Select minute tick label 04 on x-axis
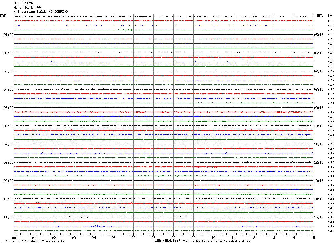The image size is (335, 245). 94,238
